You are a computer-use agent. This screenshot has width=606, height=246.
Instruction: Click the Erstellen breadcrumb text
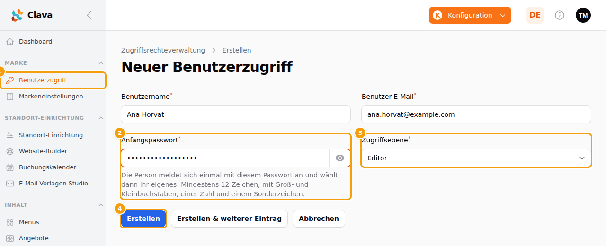click(237, 50)
